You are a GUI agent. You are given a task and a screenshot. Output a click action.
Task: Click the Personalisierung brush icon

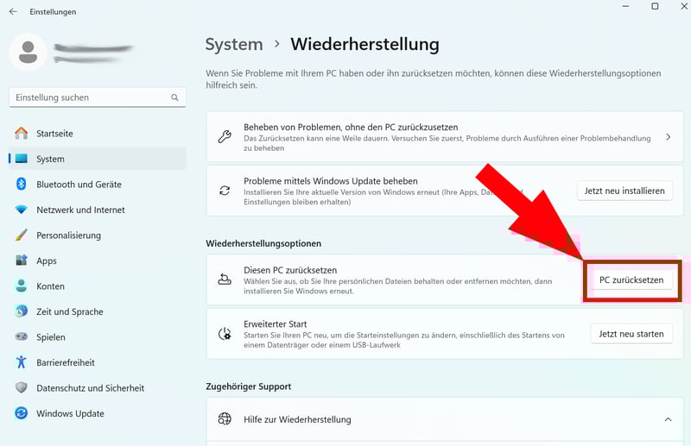point(22,236)
